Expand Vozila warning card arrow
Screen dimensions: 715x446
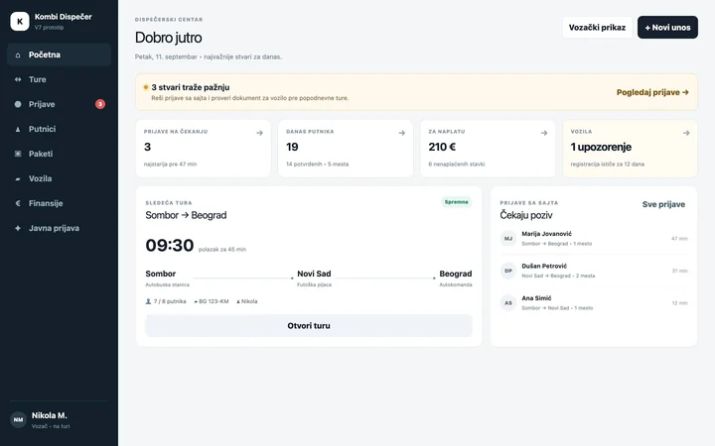(686, 133)
